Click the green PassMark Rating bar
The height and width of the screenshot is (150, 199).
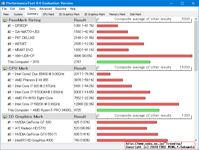coord(124,62)
